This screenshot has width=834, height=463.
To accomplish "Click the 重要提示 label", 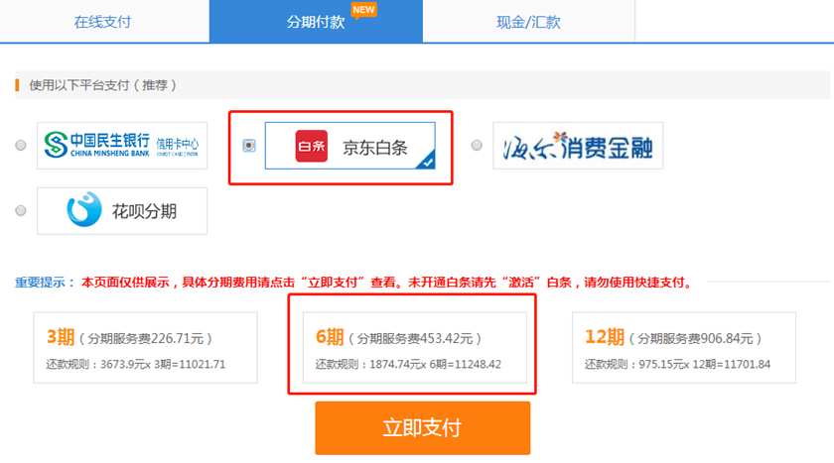I will [x=45, y=282].
